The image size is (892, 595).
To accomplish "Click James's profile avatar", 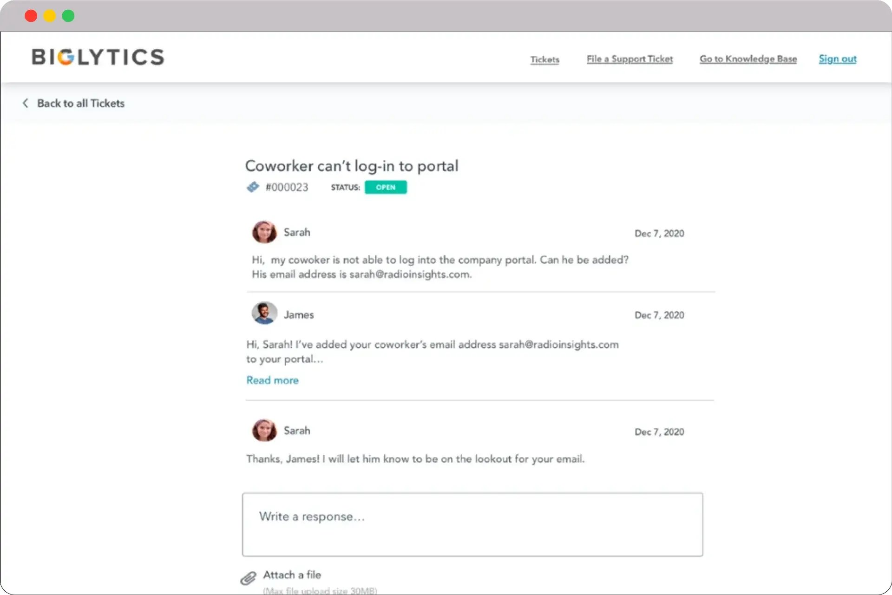I will click(264, 313).
